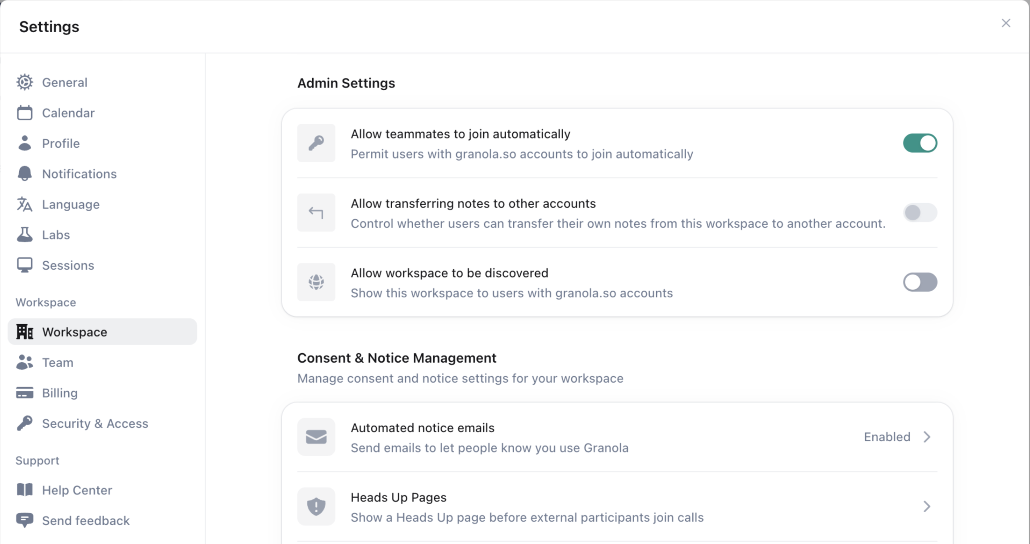1030x544 pixels.
Task: Toggle allow transferring notes to other accounts
Action: click(920, 213)
